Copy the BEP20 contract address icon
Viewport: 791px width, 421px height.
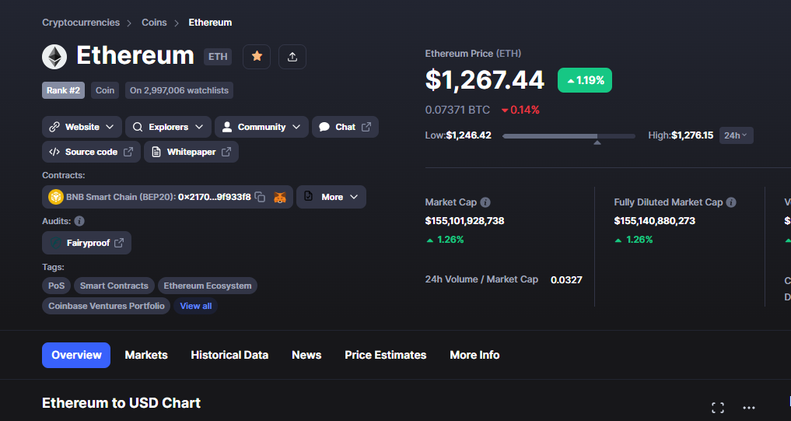pyautogui.click(x=260, y=197)
